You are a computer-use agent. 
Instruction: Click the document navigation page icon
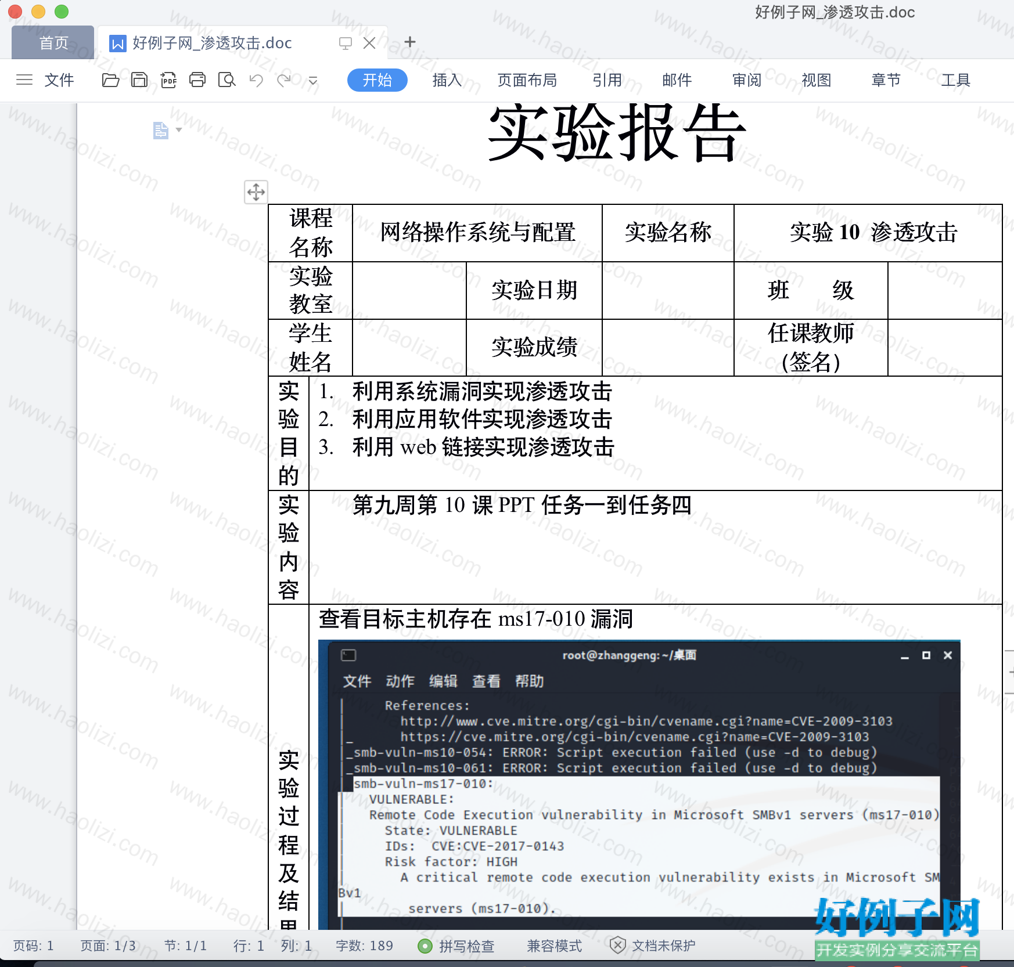click(161, 131)
